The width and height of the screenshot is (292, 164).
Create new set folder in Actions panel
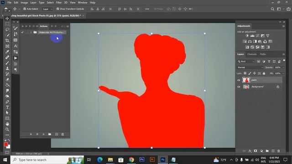50,134
